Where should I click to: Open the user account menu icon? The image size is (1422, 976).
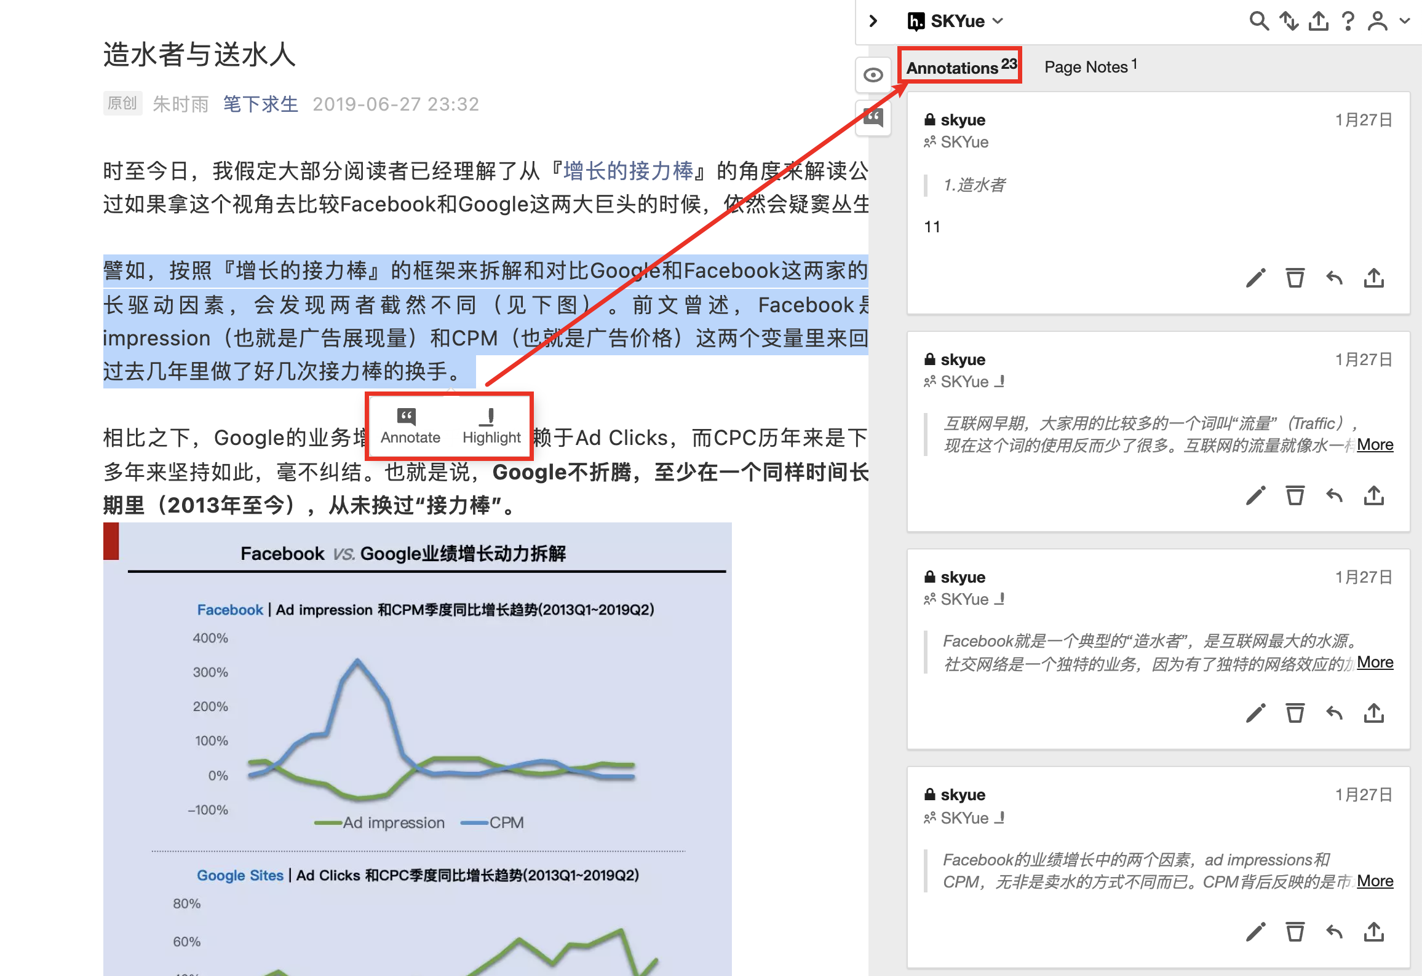point(1378,22)
